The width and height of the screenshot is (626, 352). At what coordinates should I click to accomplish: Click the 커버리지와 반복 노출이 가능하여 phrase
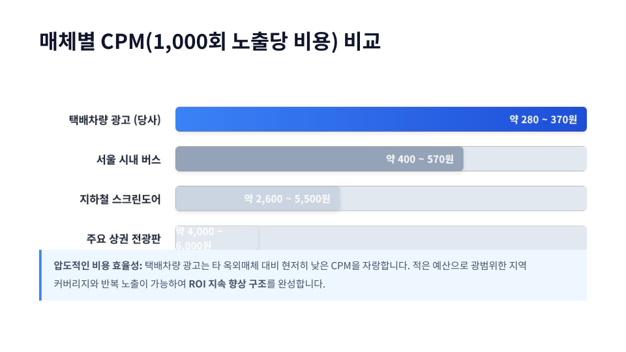pyautogui.click(x=121, y=284)
